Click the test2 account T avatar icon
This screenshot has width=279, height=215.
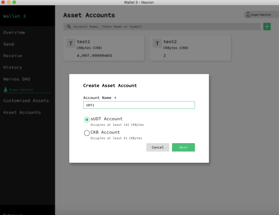[157, 43]
